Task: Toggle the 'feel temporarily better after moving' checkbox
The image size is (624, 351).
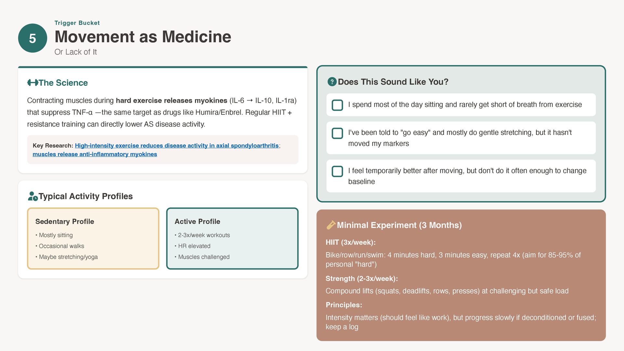Action: 337,171
